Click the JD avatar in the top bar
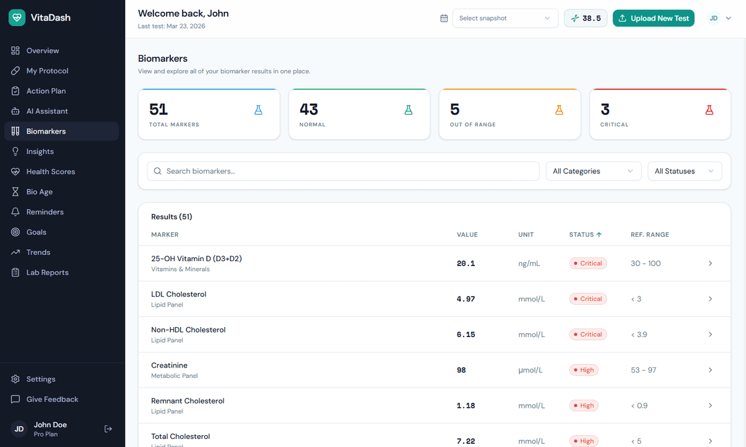This screenshot has height=447, width=746. tap(713, 18)
